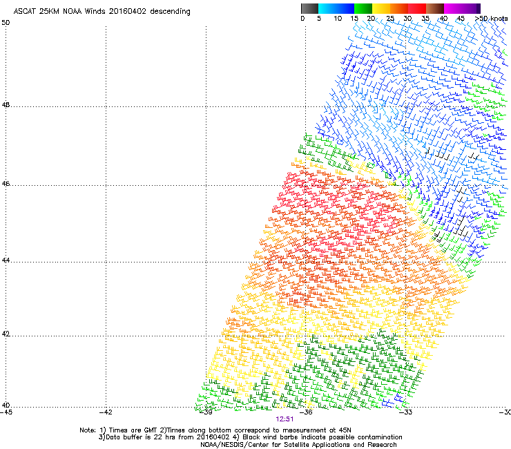511x449 pixels.
Task: Click the cyan-blue 5-15 knots legend segment
Action: coord(336,8)
